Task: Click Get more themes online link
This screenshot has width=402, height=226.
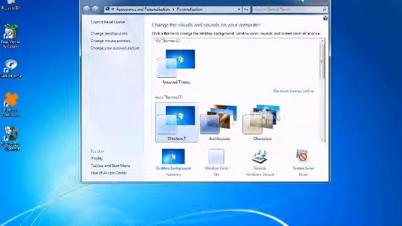Action: 293,91
